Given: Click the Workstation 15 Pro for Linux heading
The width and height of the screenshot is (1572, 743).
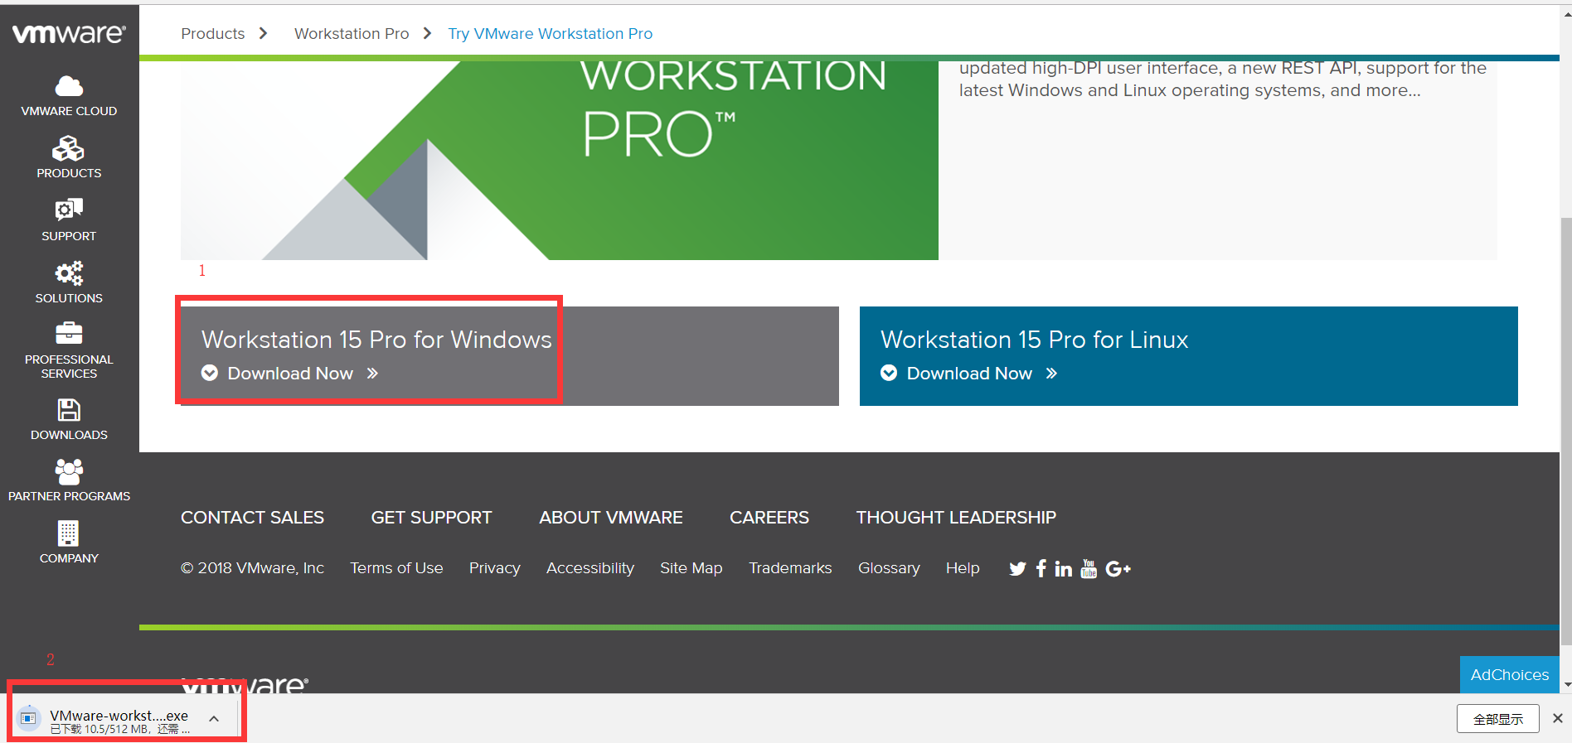Looking at the screenshot, I should (x=1034, y=340).
